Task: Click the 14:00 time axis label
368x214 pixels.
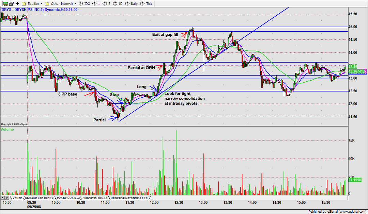Action: click(x=252, y=202)
